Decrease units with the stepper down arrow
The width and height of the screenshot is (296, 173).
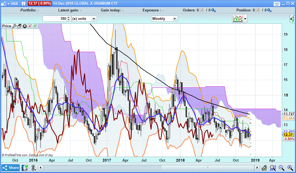[69, 20]
